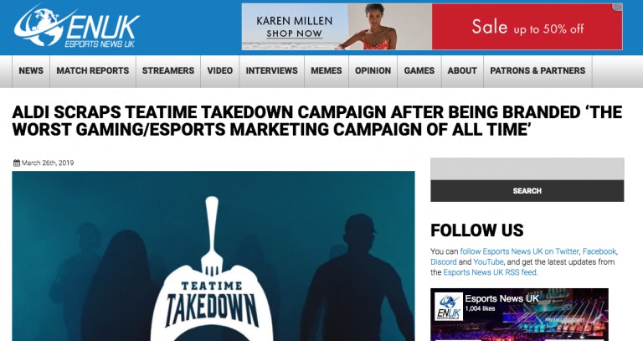
Task: Open the News menu item
Action: pos(31,71)
